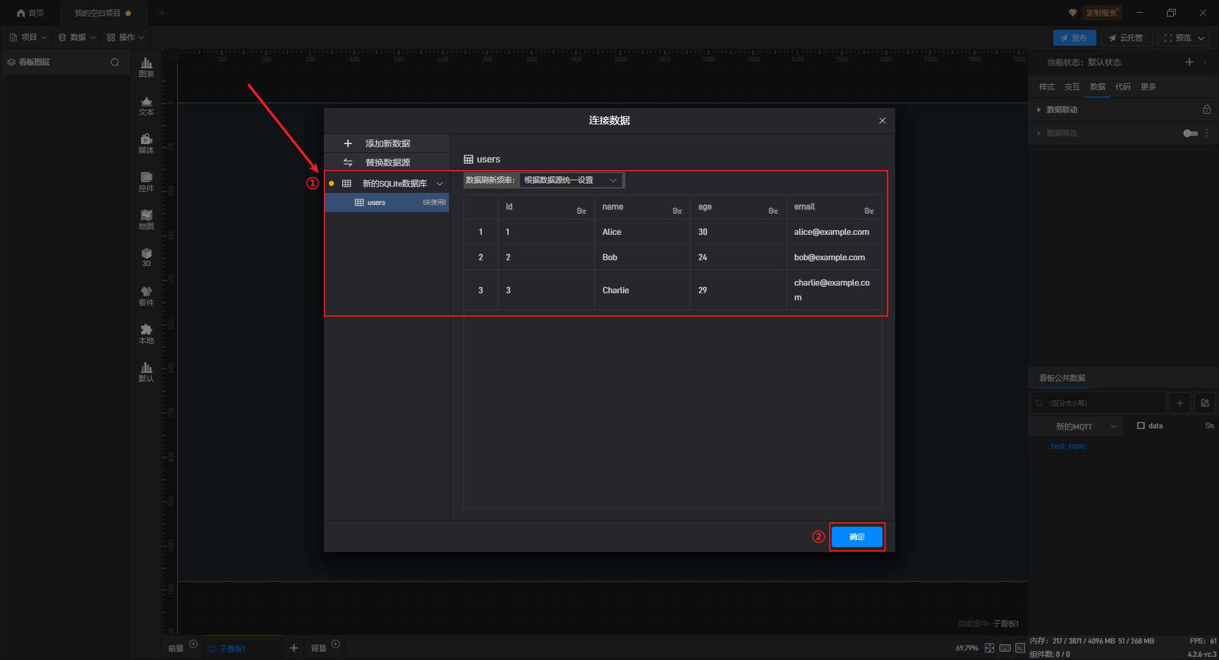Screen dimensions: 1219x660
Task: Click 替换数据源 to replace source
Action: 387,162
